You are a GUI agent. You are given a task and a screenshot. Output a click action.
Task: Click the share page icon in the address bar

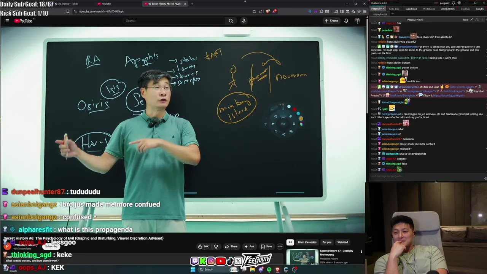click(x=261, y=11)
